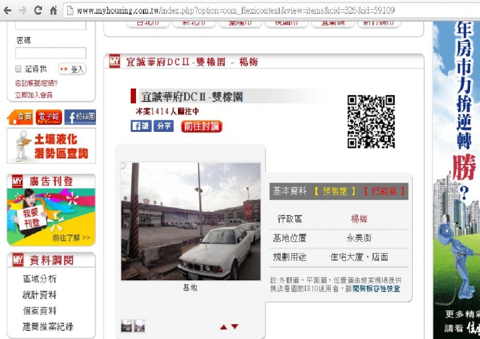
Task: Follow the 前往了解 >> link
Action: click(x=71, y=238)
